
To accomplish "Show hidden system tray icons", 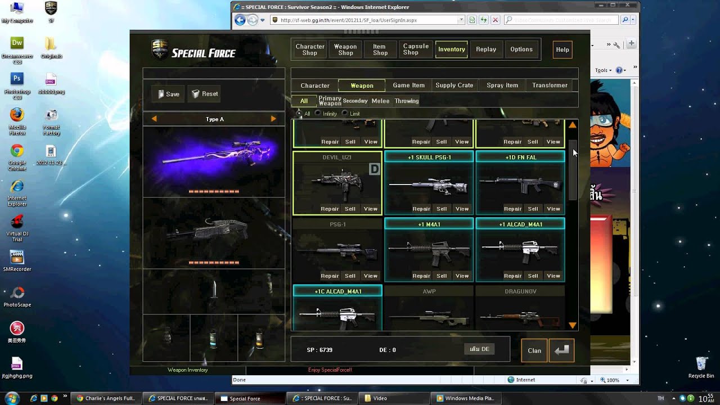I will (673, 398).
